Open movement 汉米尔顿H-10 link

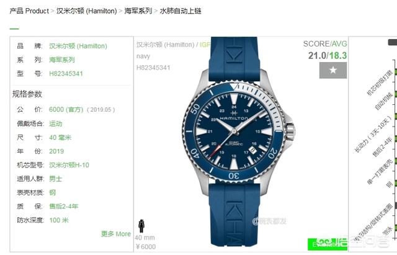click(x=69, y=165)
